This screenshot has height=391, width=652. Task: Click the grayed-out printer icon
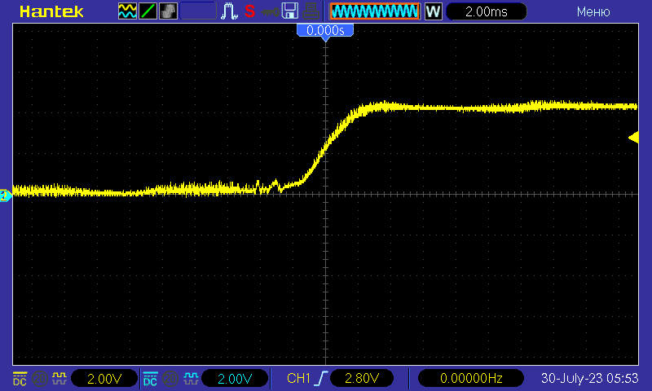click(x=311, y=11)
